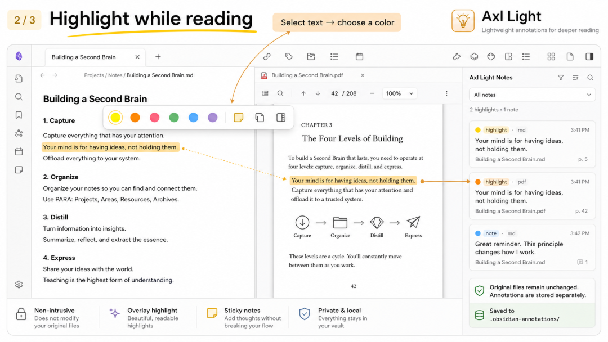Select the red highlight color
608x342 pixels.
point(154,118)
